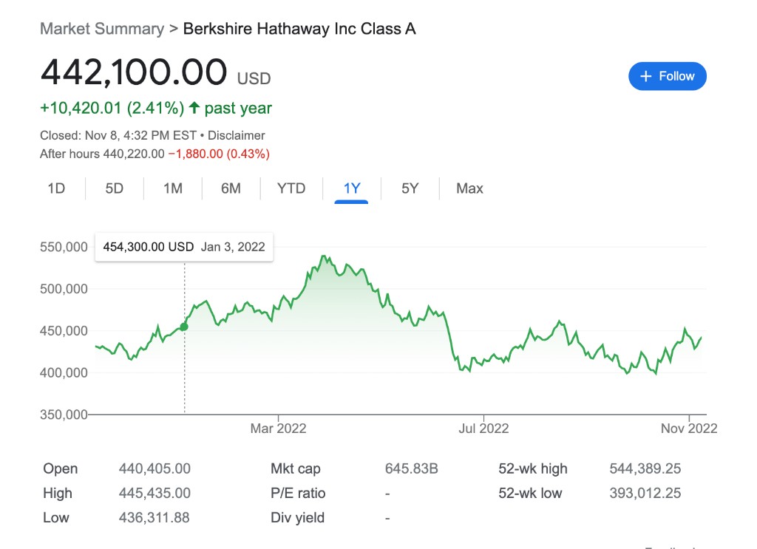Open the Market Summary breadcrumb link
The width and height of the screenshot is (757, 549).
[x=102, y=29]
